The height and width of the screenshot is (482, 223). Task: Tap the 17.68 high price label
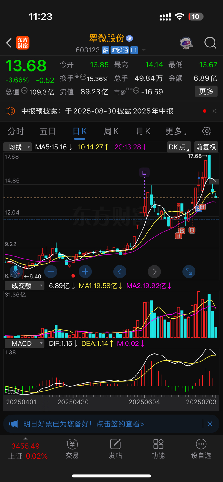coord(197,156)
